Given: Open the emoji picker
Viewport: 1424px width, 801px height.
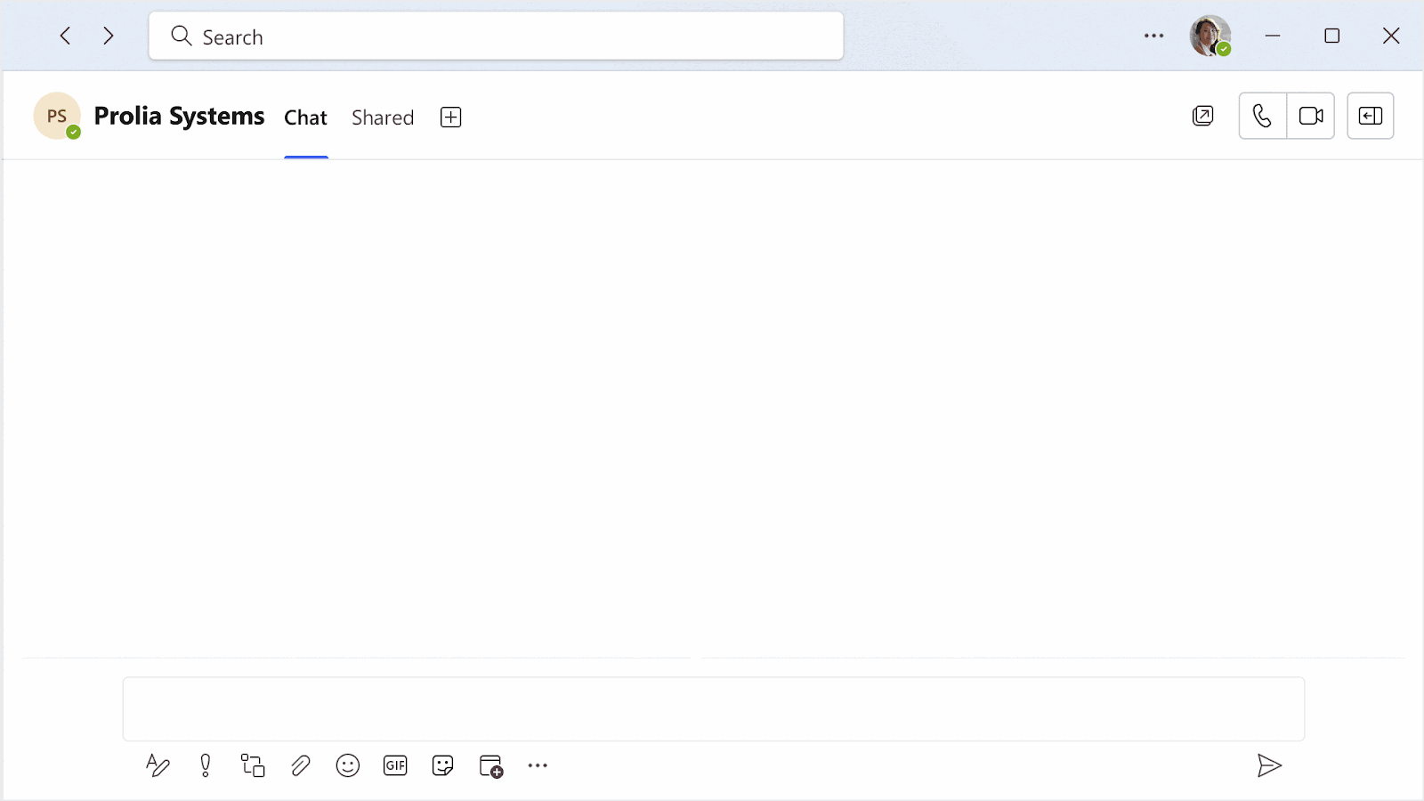Looking at the screenshot, I should pos(348,765).
